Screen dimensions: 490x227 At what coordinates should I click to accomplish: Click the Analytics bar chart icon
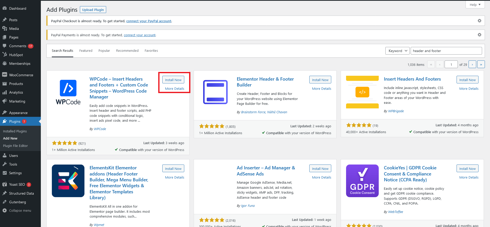pyautogui.click(x=5, y=92)
